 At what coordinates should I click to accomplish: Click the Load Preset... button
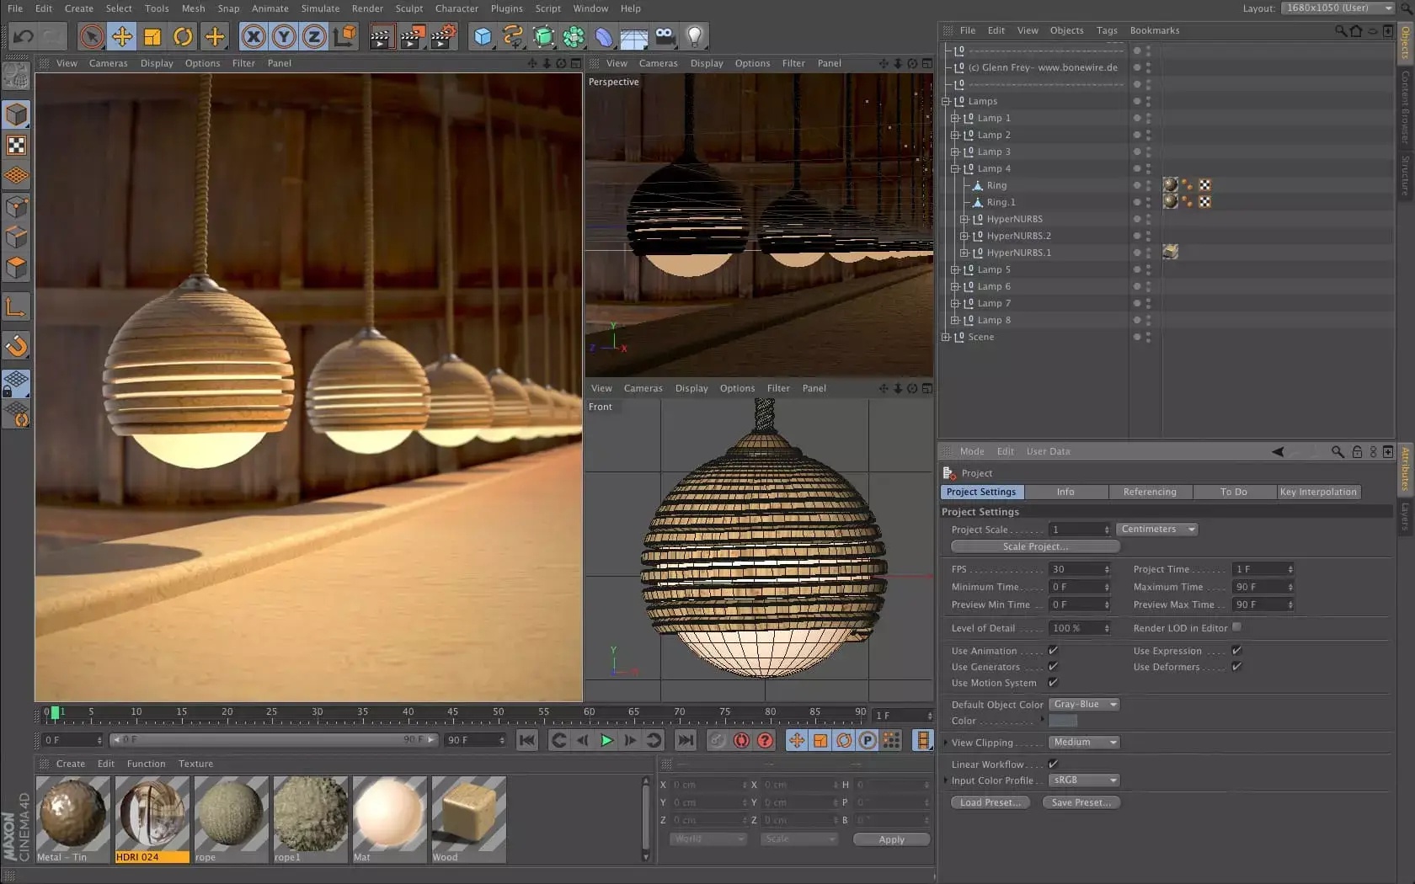pyautogui.click(x=990, y=803)
